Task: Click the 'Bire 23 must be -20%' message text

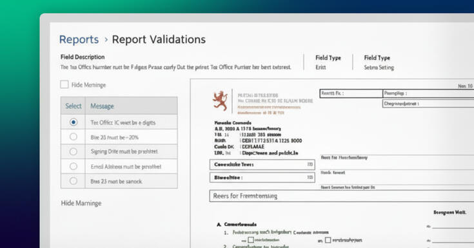Action: tap(115, 137)
